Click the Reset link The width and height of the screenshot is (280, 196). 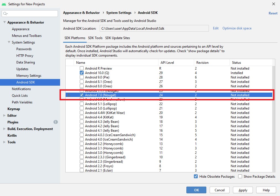pos(273,13)
